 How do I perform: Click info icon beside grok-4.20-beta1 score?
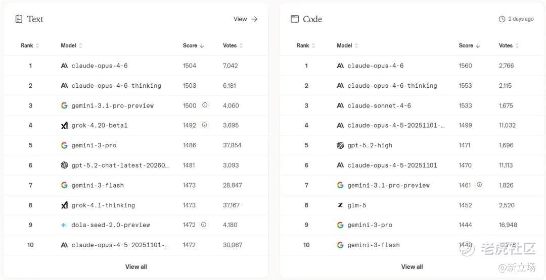click(204, 125)
